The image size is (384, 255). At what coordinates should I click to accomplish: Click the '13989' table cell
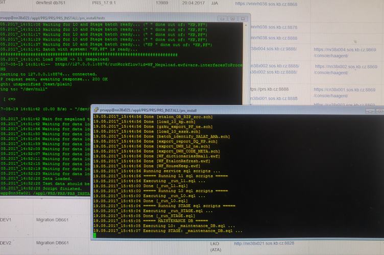coord(162,3)
